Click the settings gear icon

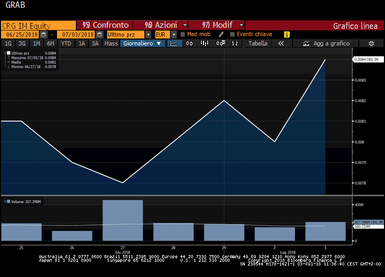371,43
